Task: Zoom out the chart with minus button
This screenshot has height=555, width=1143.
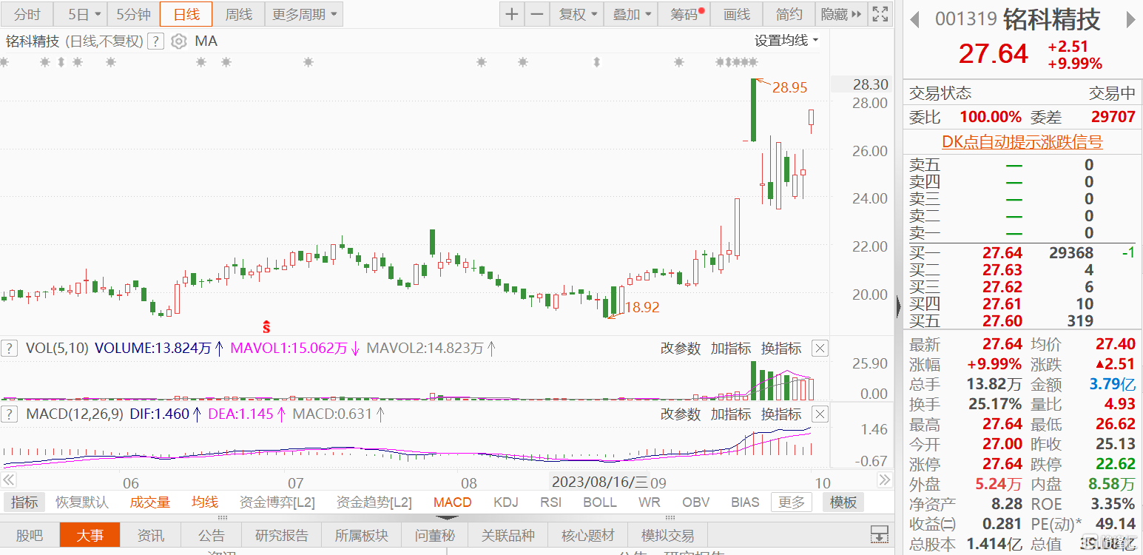Action: click(x=537, y=14)
